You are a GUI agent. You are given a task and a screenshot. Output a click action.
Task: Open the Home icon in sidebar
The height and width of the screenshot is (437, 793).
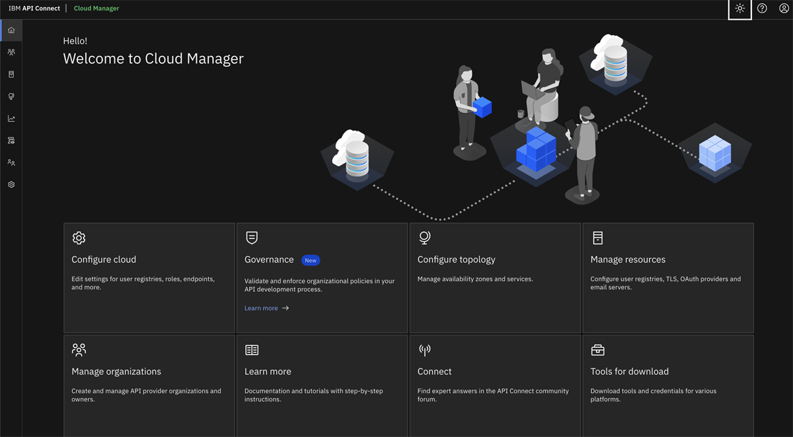pos(11,30)
